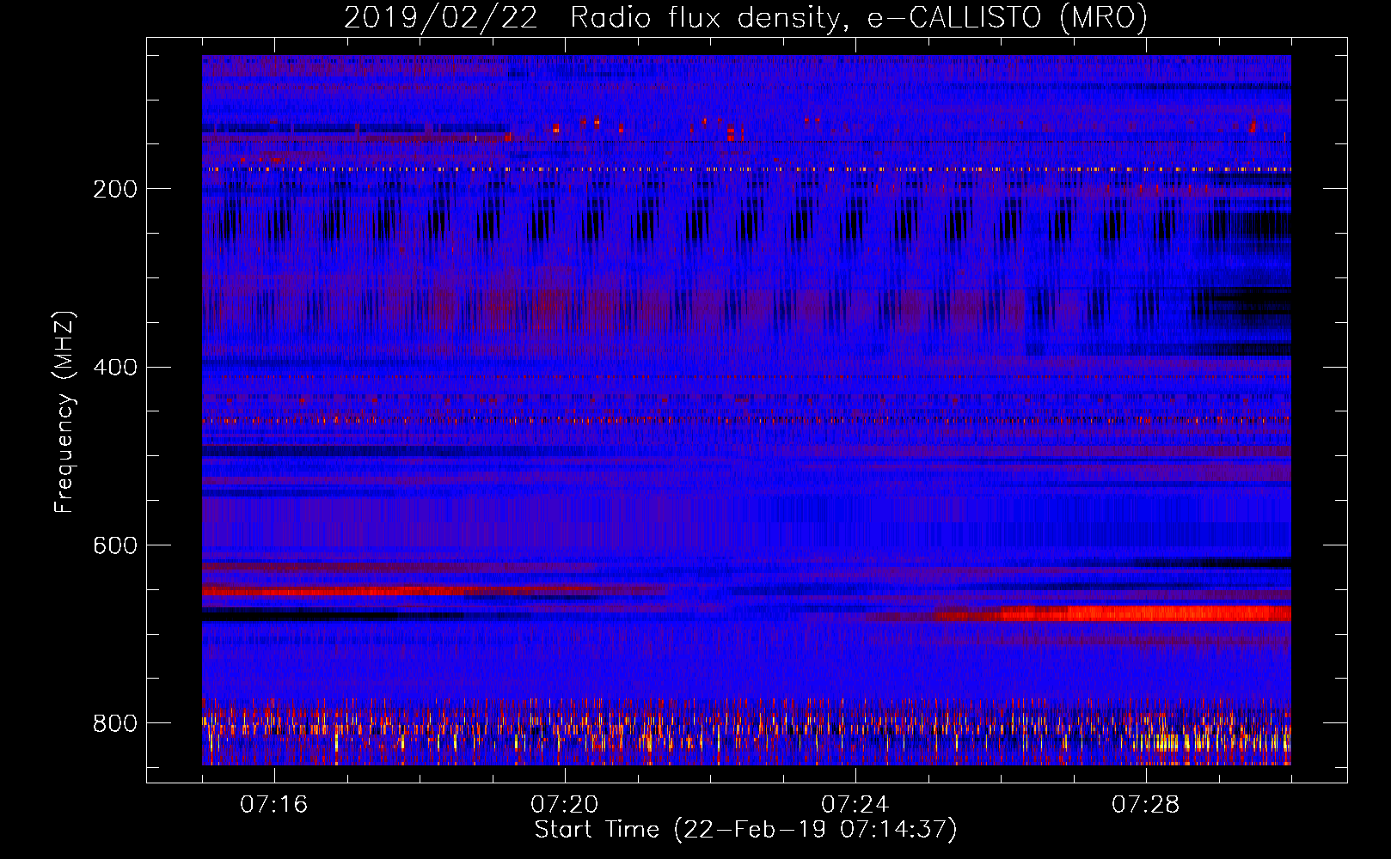Click the 400 frequency tick label
Image resolution: width=1391 pixels, height=859 pixels.
[115, 368]
